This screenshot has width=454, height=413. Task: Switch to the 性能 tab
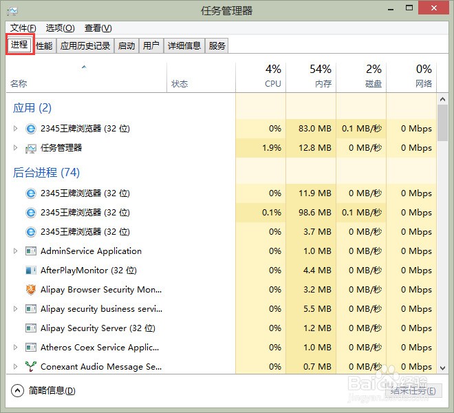coord(44,46)
